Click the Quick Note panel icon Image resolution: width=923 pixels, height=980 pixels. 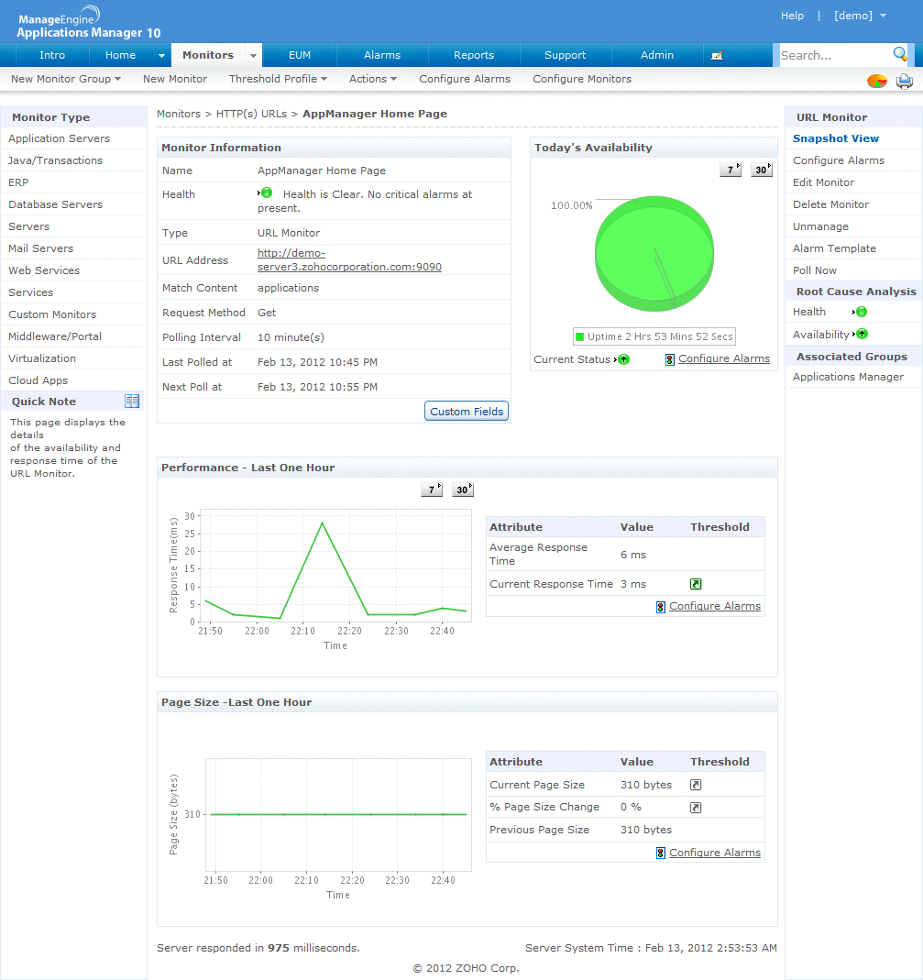click(132, 402)
